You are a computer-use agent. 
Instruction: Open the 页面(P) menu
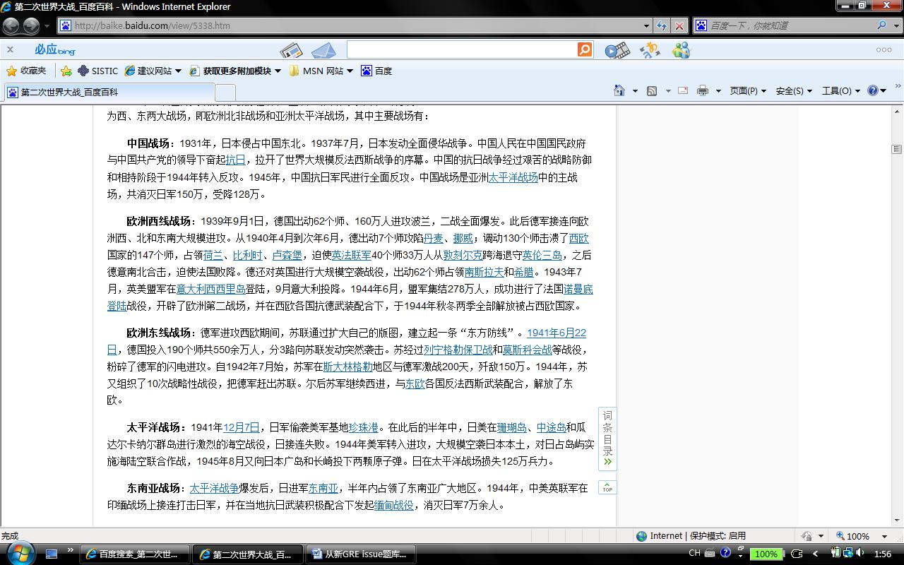748,90
